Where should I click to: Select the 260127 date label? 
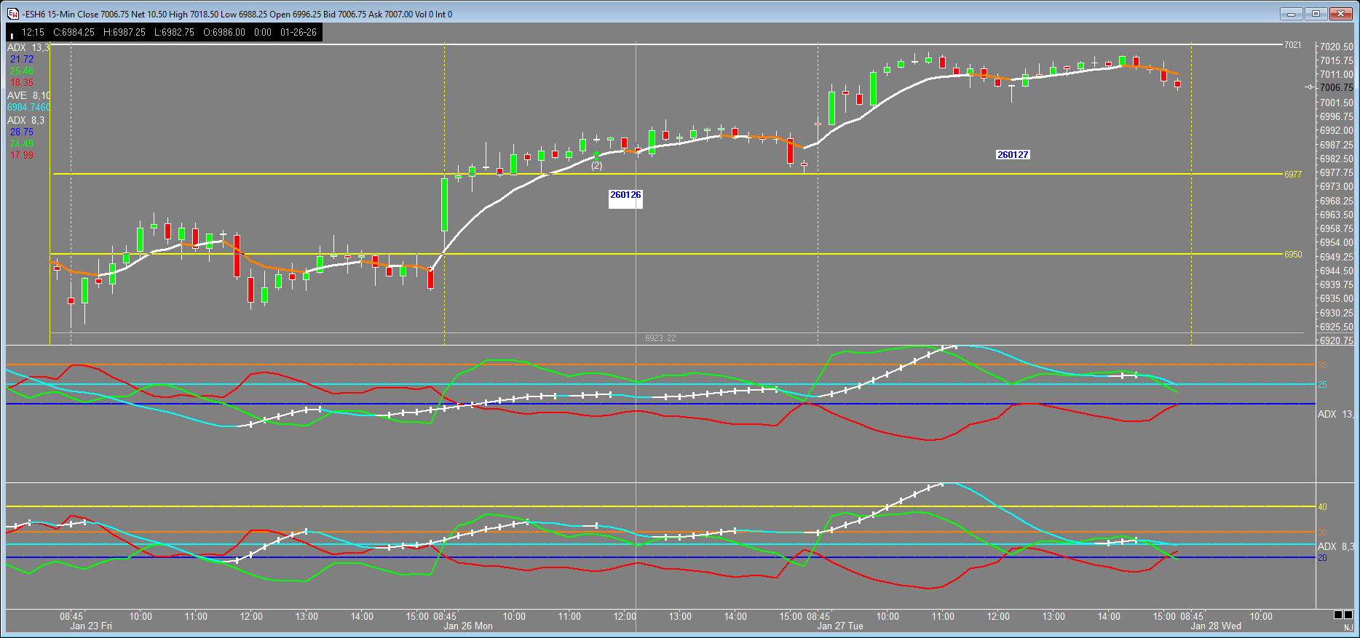1013,155
